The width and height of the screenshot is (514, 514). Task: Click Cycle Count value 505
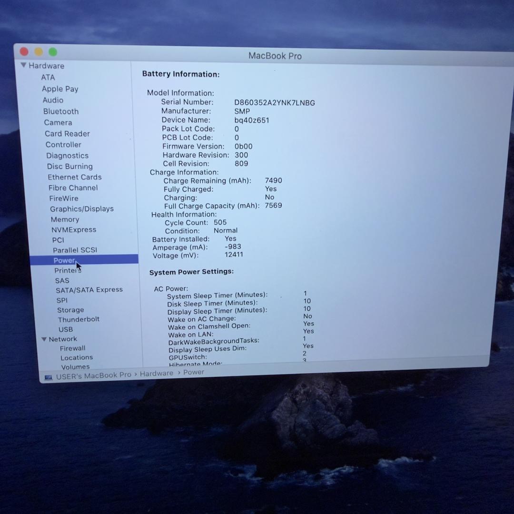pyautogui.click(x=220, y=222)
